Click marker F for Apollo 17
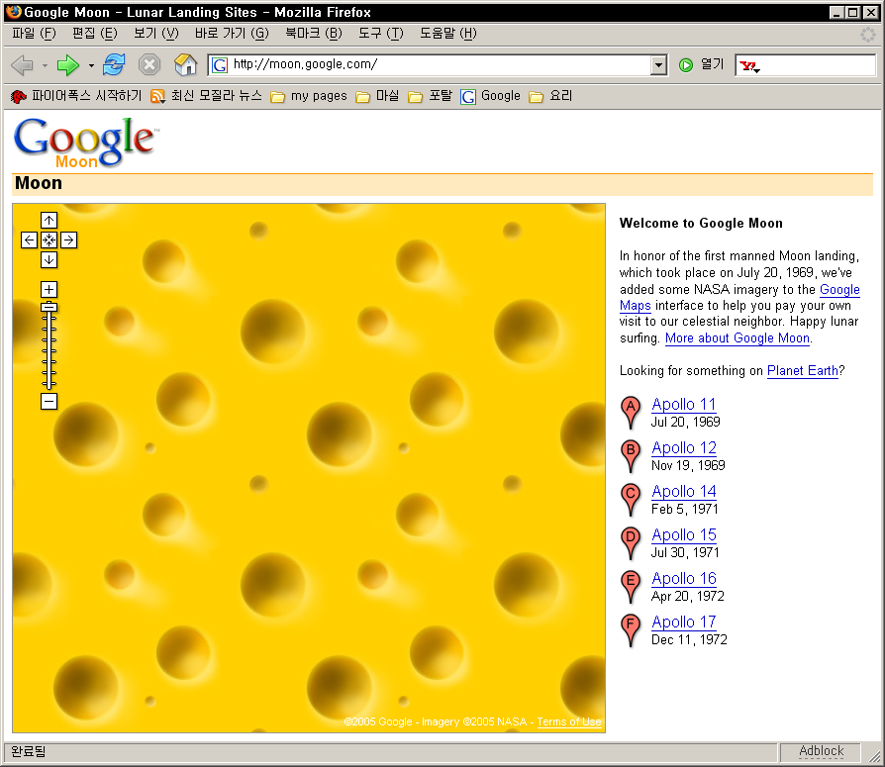The height and width of the screenshot is (767, 885). [x=631, y=628]
